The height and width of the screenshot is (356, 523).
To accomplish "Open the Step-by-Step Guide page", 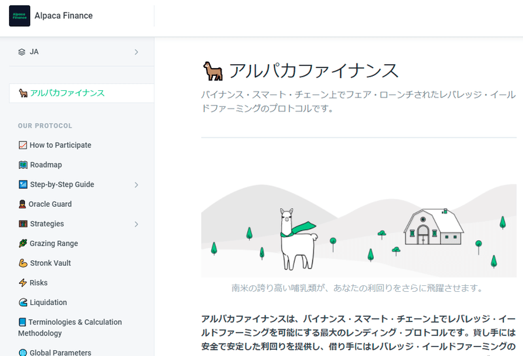I will 62,185.
